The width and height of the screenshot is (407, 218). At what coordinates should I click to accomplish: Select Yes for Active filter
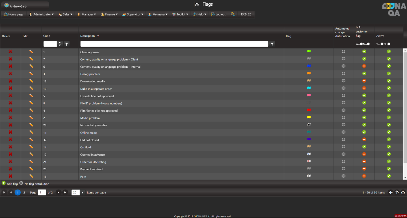tap(382, 44)
